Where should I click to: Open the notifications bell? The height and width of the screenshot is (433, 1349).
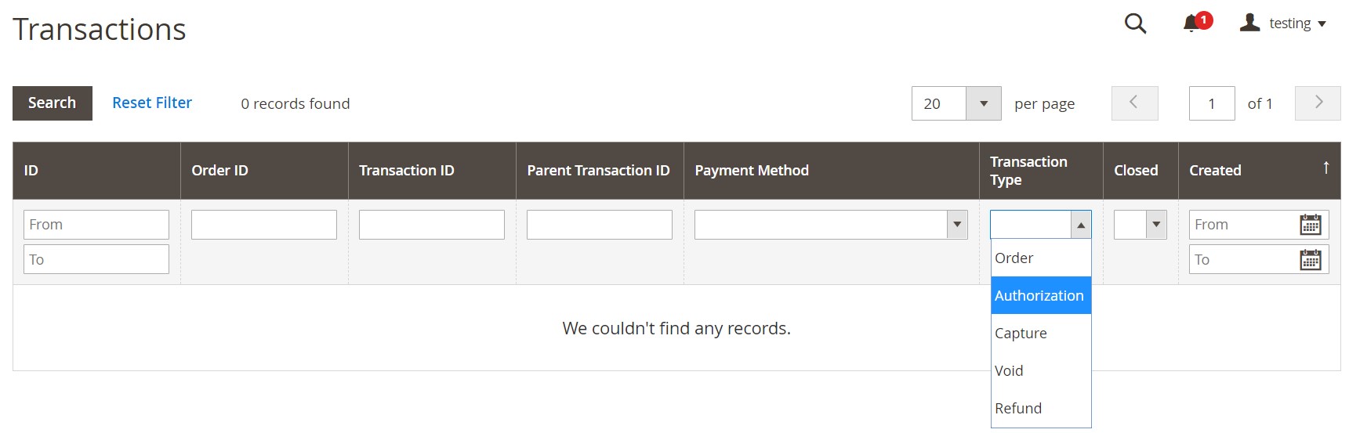coord(1192,23)
